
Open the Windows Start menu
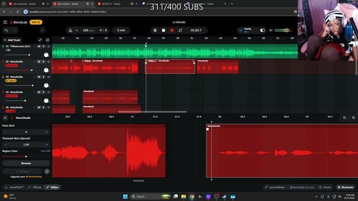pos(125,197)
